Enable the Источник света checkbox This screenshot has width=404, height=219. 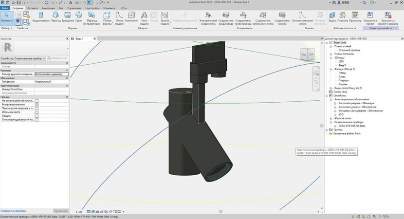pos(37,112)
